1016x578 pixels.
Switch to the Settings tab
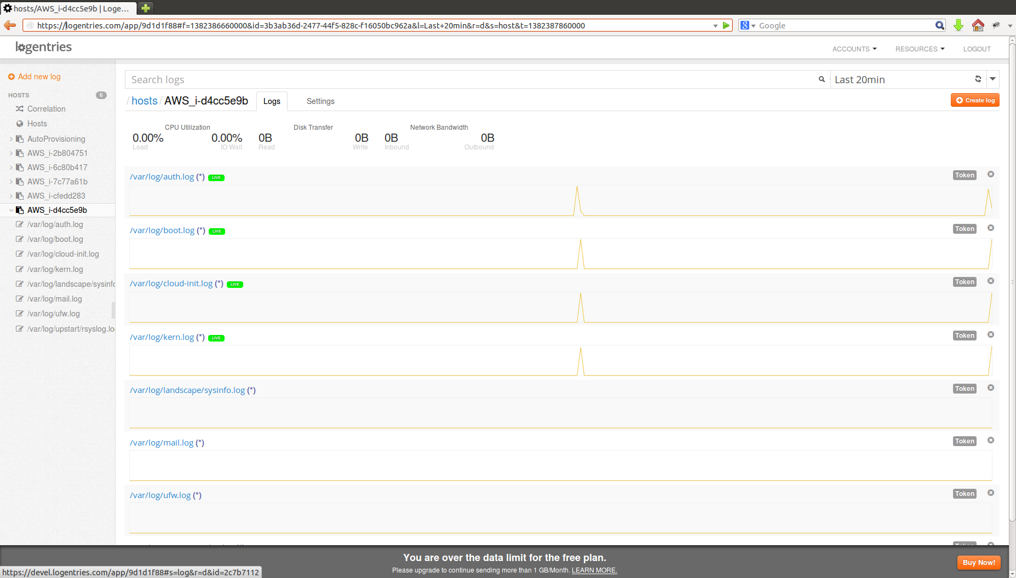[x=320, y=101]
